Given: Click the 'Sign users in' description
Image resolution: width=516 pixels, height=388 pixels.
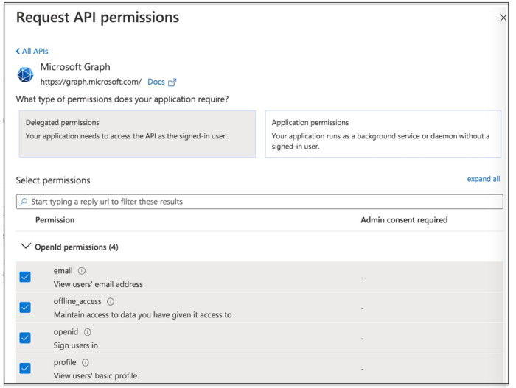Looking at the screenshot, I should tap(76, 345).
